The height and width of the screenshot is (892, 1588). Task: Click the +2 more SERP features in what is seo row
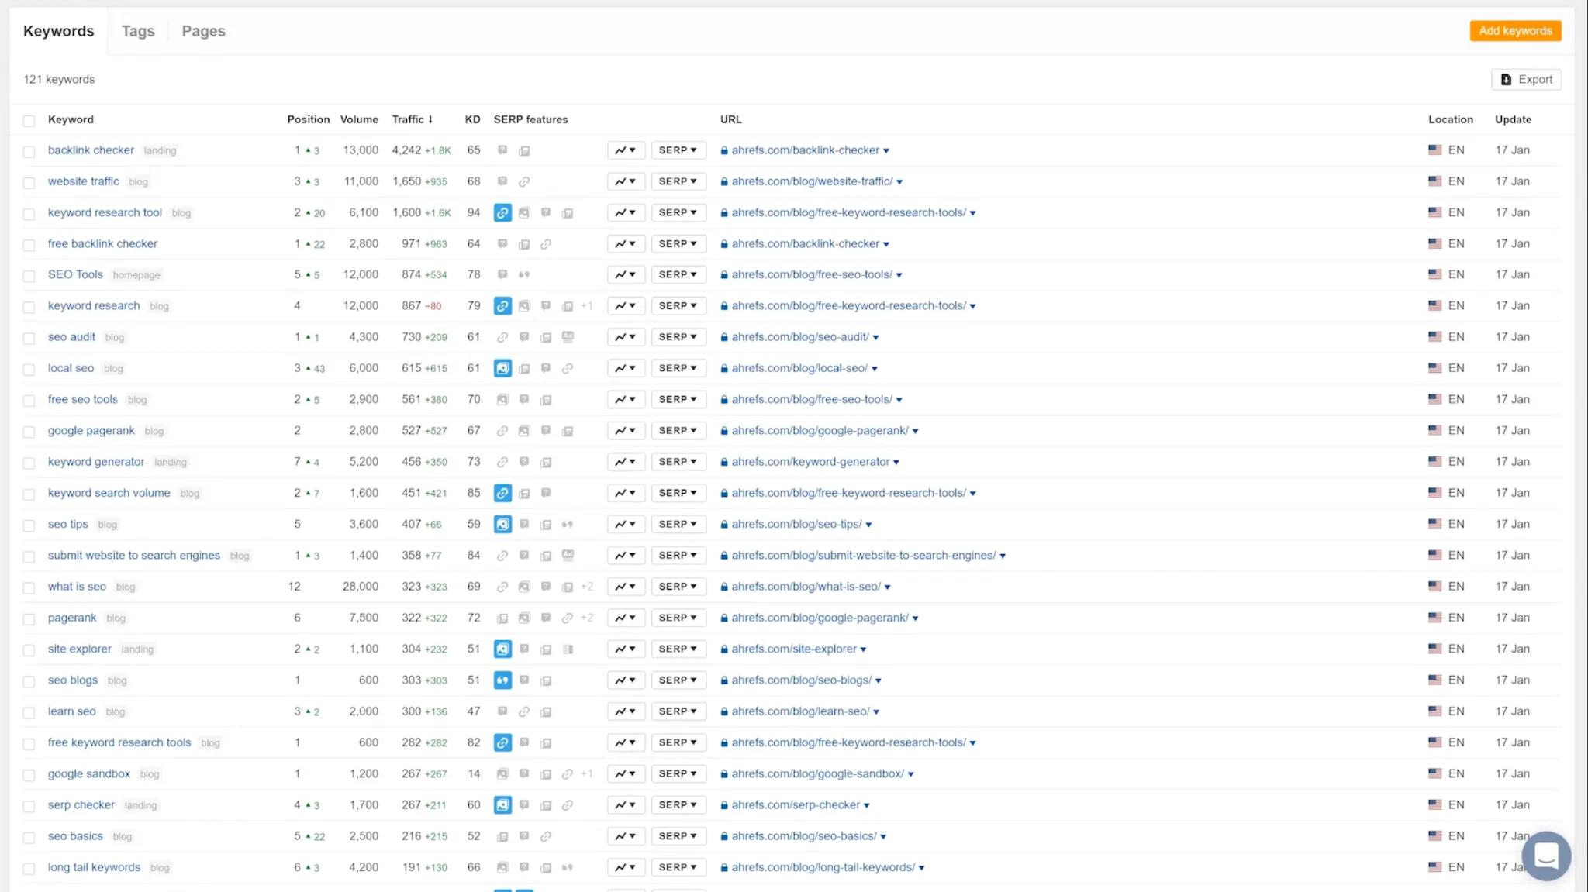click(587, 587)
